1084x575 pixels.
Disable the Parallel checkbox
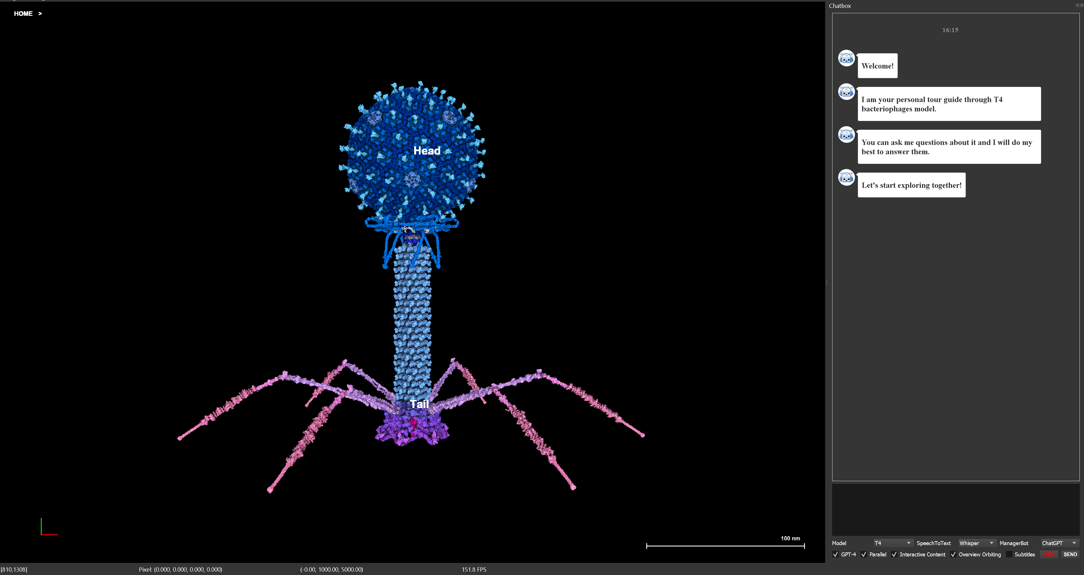click(x=864, y=554)
